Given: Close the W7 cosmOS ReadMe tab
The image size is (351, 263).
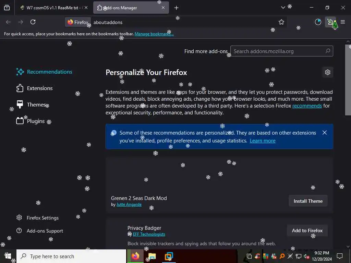Looking at the screenshot, I should pyautogui.click(x=86, y=8).
